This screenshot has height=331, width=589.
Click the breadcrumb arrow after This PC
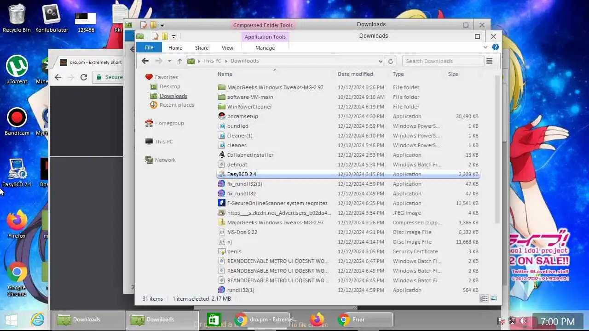226,61
